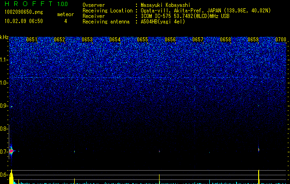Click the 0657 time marker

pyautogui.click(x=198, y=40)
